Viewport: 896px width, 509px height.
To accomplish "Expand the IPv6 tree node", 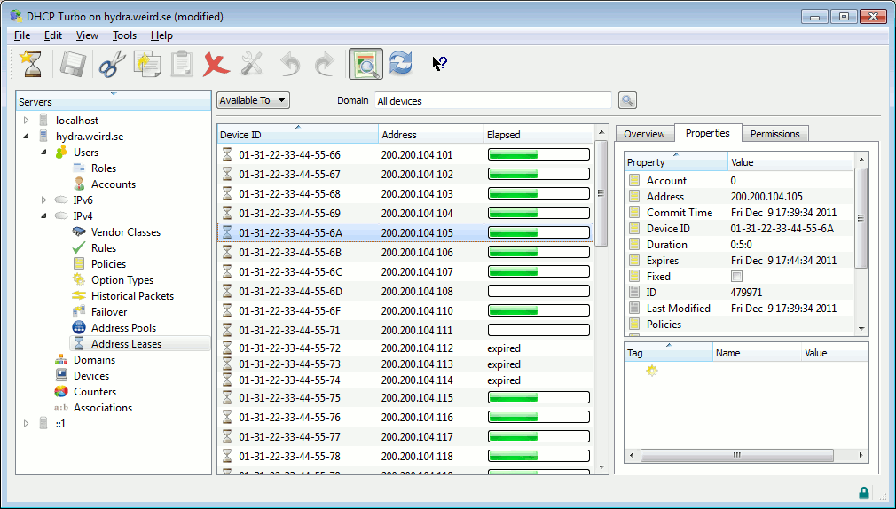I will 43,200.
